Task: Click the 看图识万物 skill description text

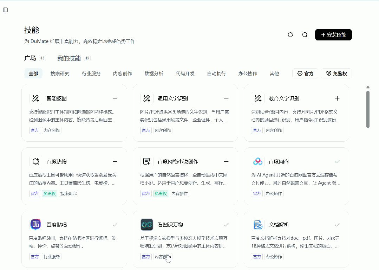Action: pos(184,242)
